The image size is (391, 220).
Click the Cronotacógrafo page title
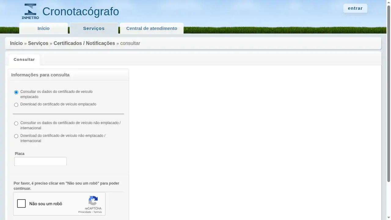(81, 11)
